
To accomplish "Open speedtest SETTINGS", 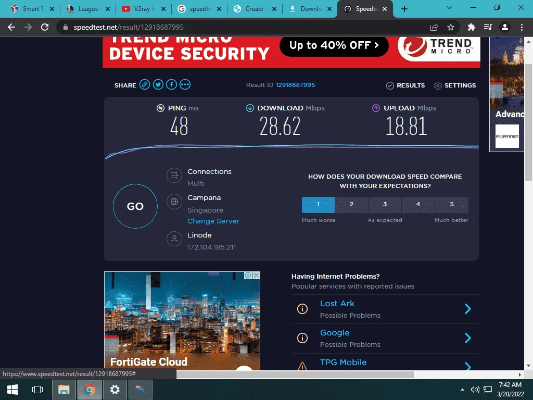I will tap(455, 85).
